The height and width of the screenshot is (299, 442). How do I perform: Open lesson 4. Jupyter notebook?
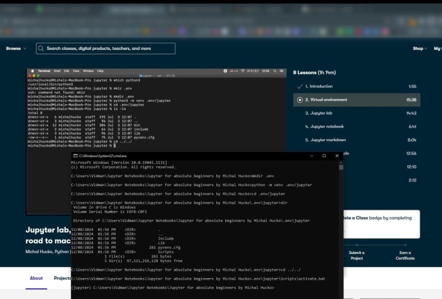(x=357, y=127)
